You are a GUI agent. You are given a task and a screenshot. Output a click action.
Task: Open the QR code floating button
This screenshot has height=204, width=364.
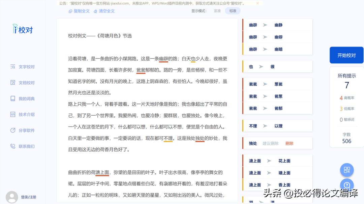347,170
